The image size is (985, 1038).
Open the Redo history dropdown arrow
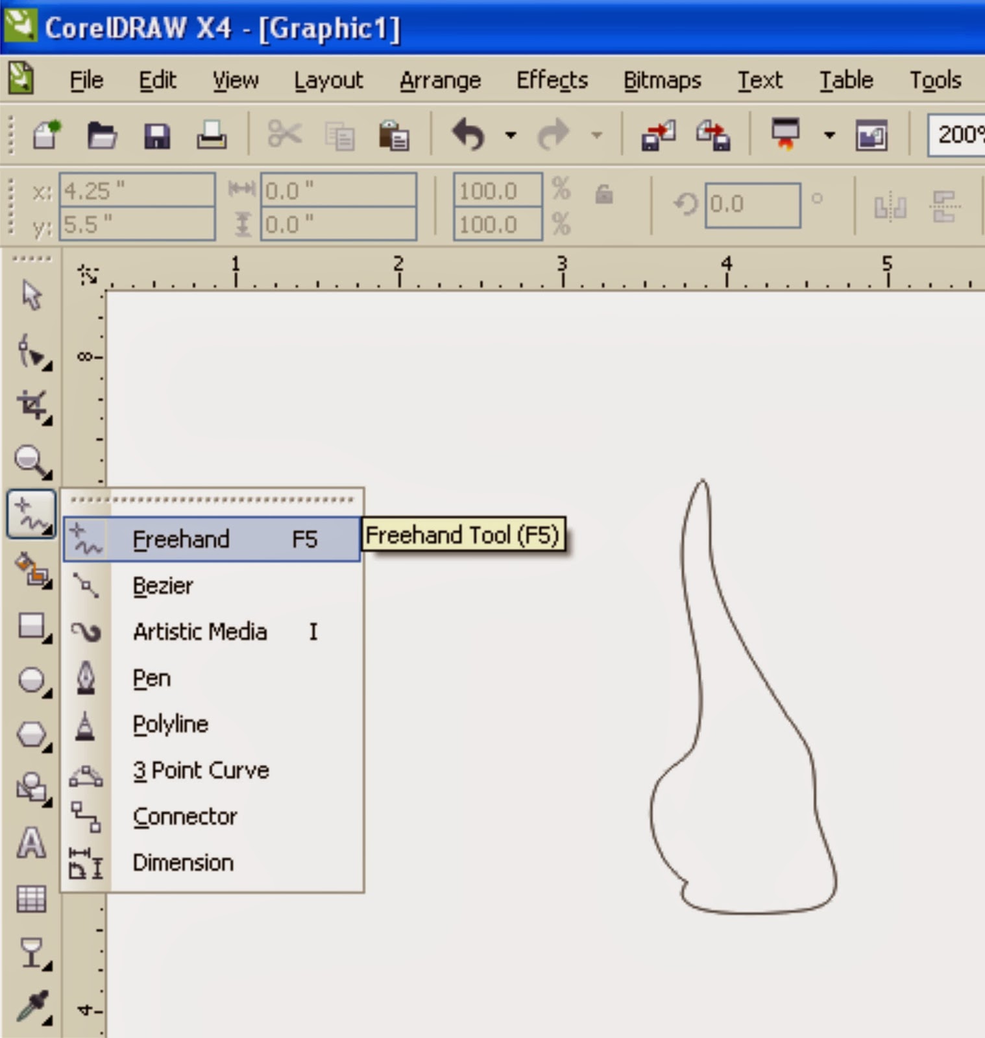(596, 135)
